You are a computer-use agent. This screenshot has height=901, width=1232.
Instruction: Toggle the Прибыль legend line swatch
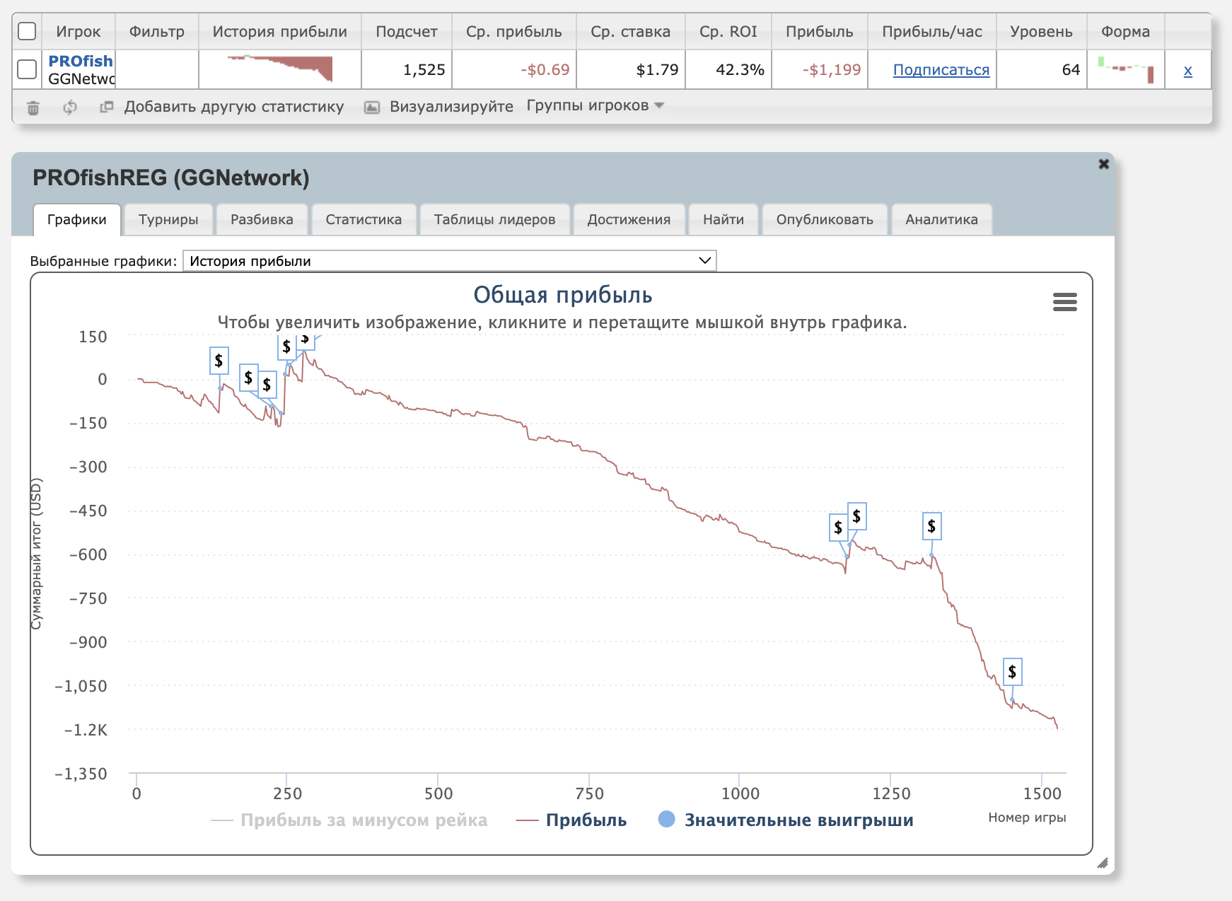pos(528,820)
